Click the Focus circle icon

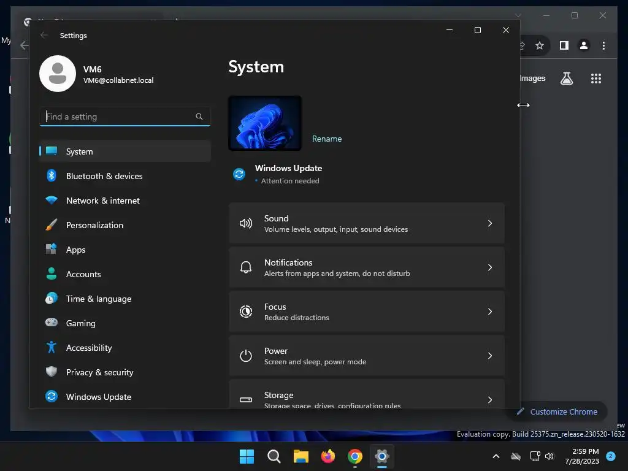tap(245, 311)
